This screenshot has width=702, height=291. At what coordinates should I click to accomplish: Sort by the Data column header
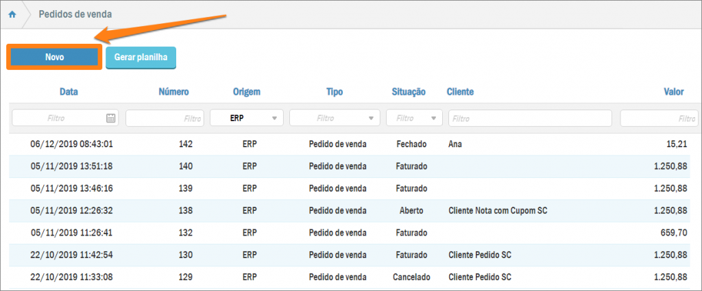(x=69, y=92)
